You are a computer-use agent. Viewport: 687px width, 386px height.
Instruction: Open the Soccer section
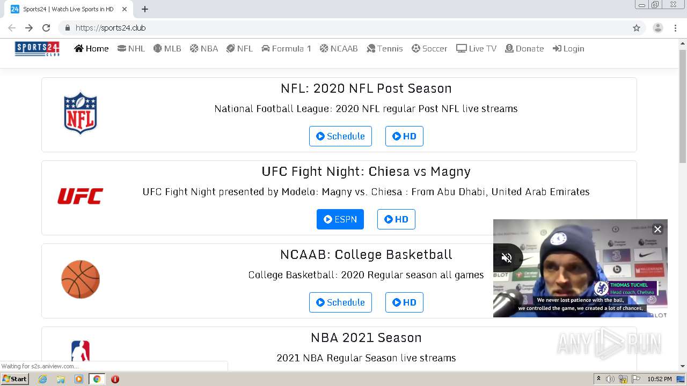429,48
